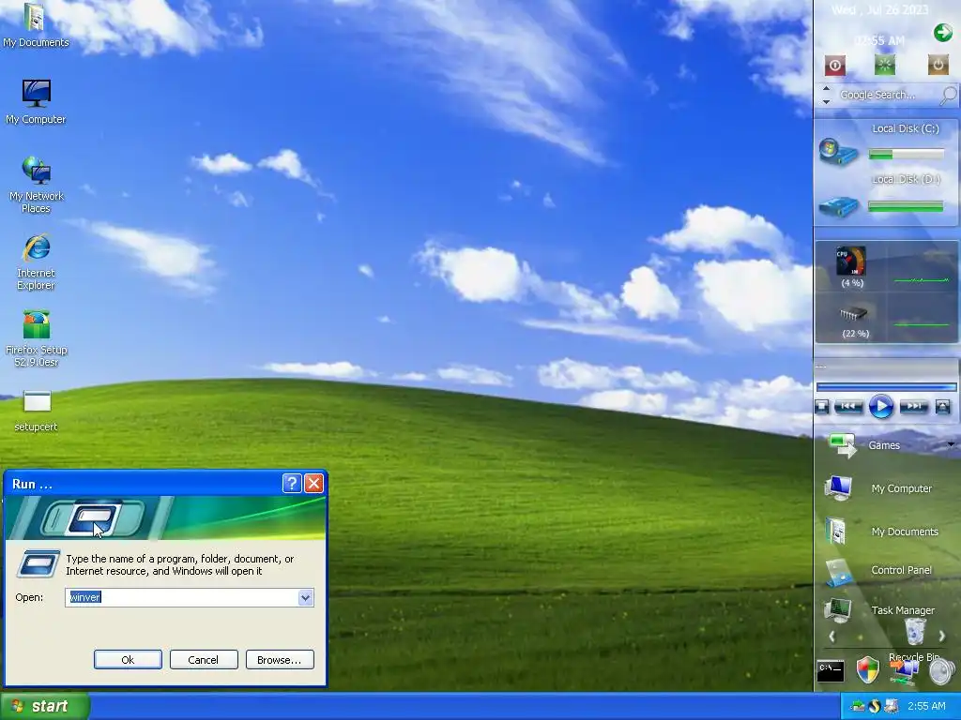
Task: Skip to previous track in media widget
Action: click(x=848, y=407)
